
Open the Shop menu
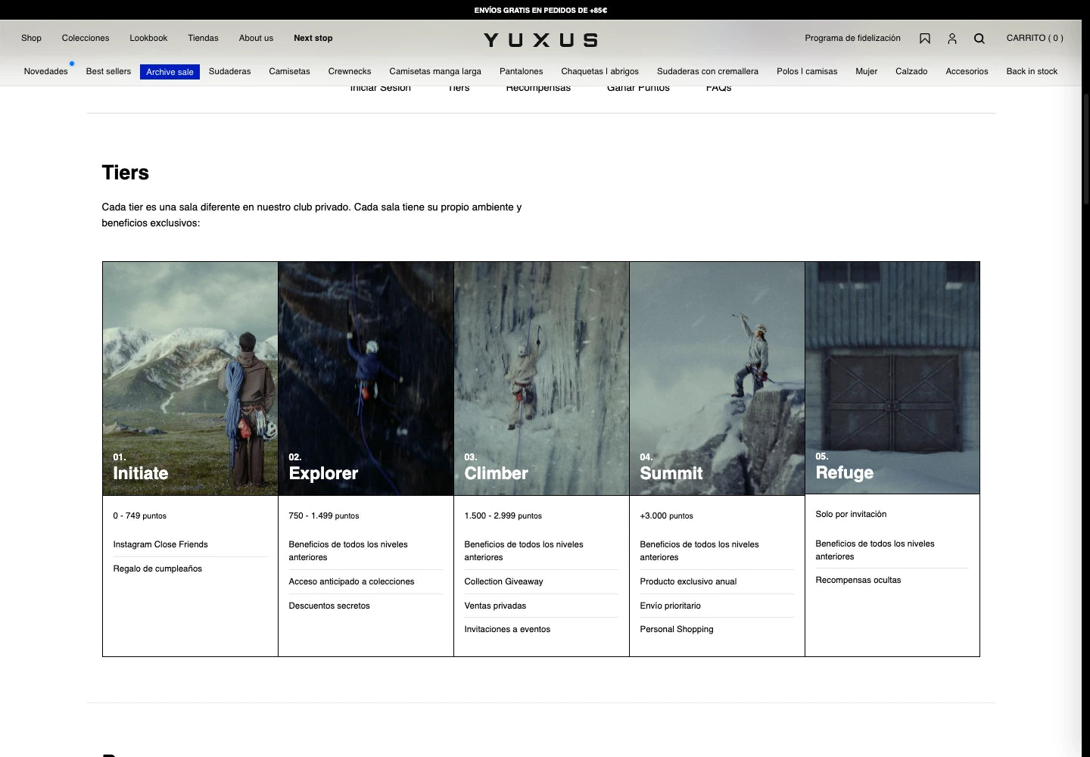pyautogui.click(x=31, y=38)
